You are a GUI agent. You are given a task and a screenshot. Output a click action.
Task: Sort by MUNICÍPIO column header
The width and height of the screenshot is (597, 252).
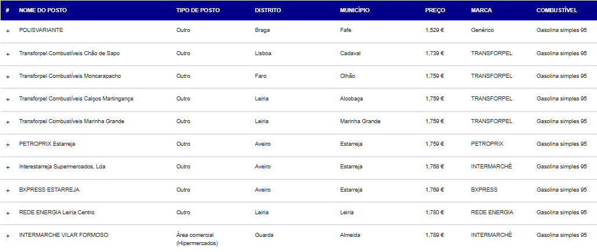coord(355,10)
